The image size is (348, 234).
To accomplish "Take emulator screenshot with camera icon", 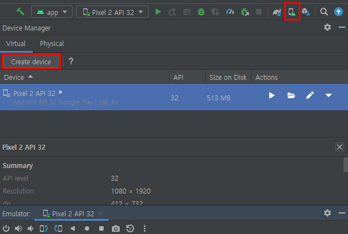I will pos(116,228).
